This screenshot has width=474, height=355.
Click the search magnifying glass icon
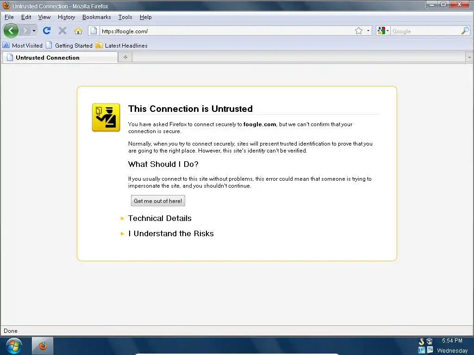click(465, 31)
